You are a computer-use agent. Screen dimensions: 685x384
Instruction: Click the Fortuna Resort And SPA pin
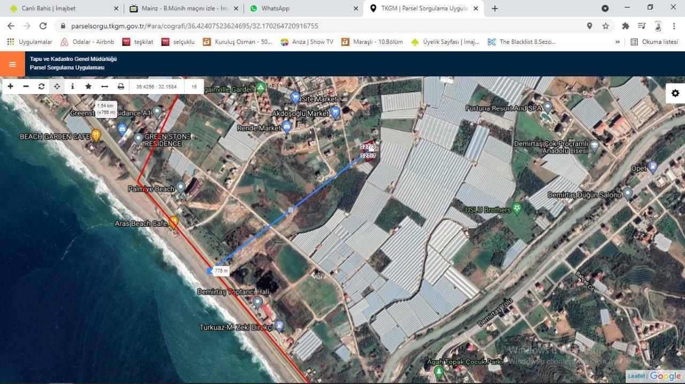tap(548, 107)
